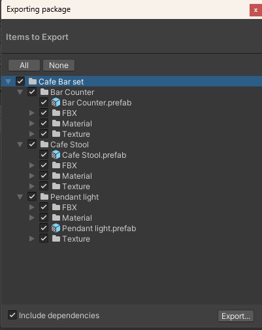Click the None selection button
This screenshot has width=262, height=330.
(59, 65)
